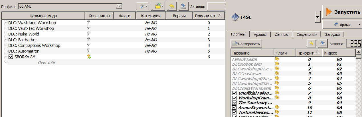Click conflict lightning icon for SBORKA AML

click(89, 57)
